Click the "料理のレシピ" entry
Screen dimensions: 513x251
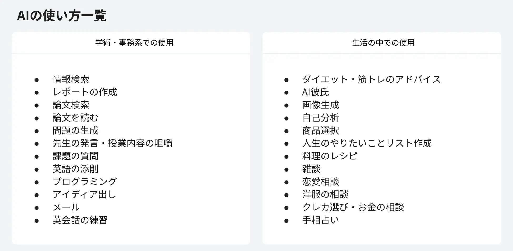point(330,156)
